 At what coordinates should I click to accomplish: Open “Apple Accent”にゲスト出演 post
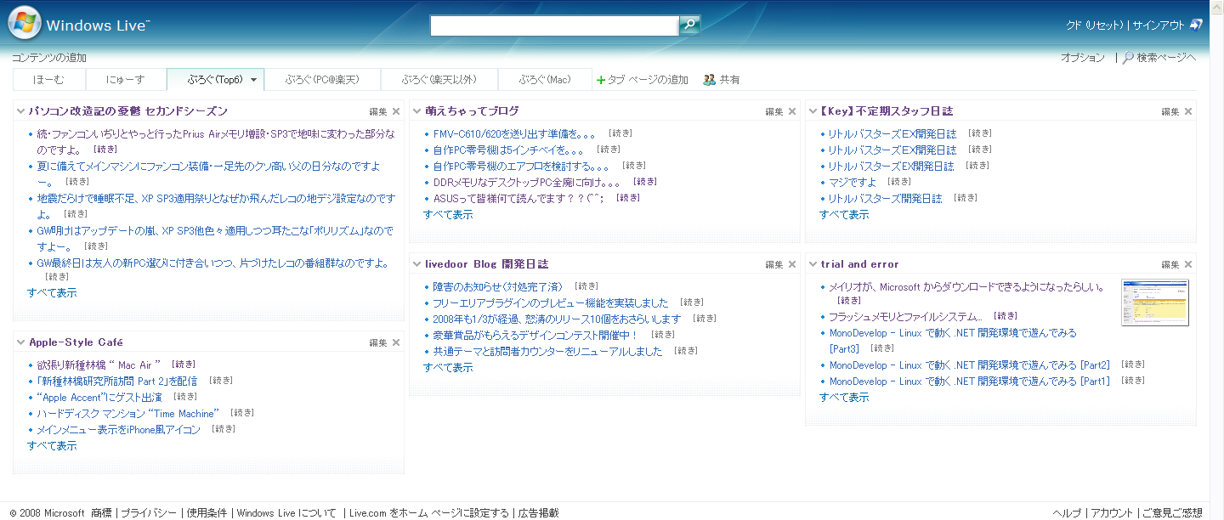pos(99,398)
